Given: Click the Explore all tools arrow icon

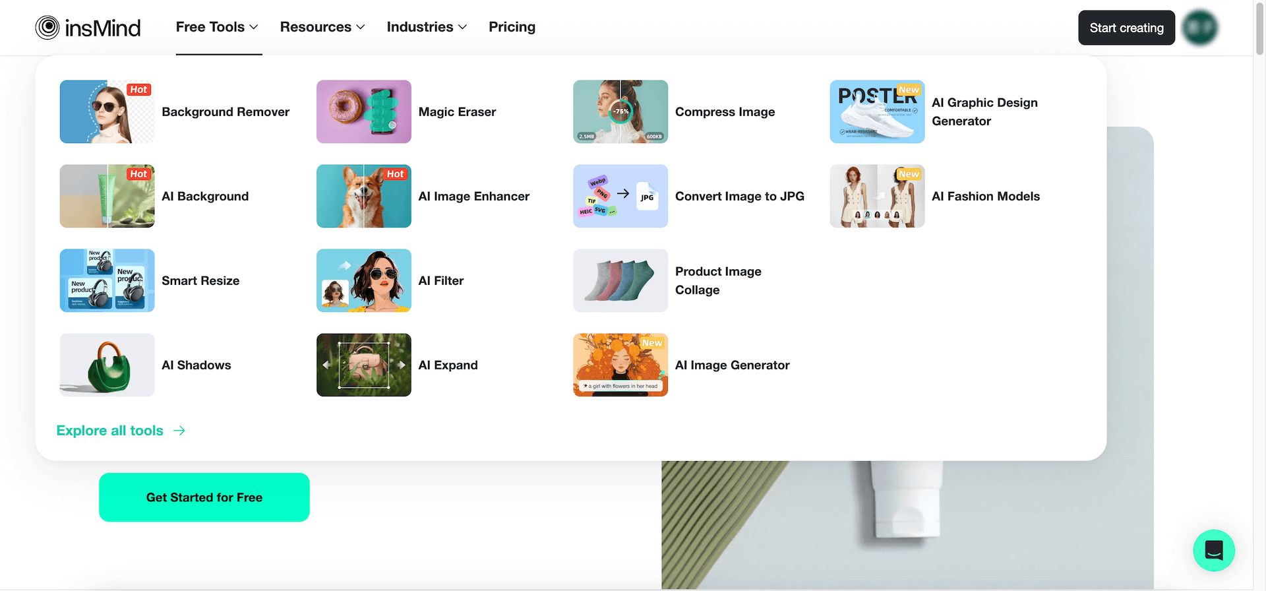Looking at the screenshot, I should click(x=179, y=431).
